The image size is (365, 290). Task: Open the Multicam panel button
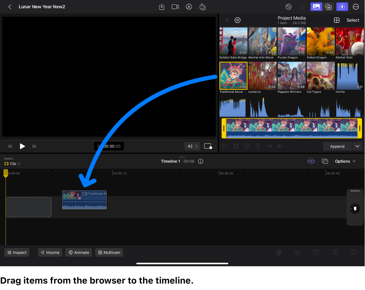(x=109, y=252)
